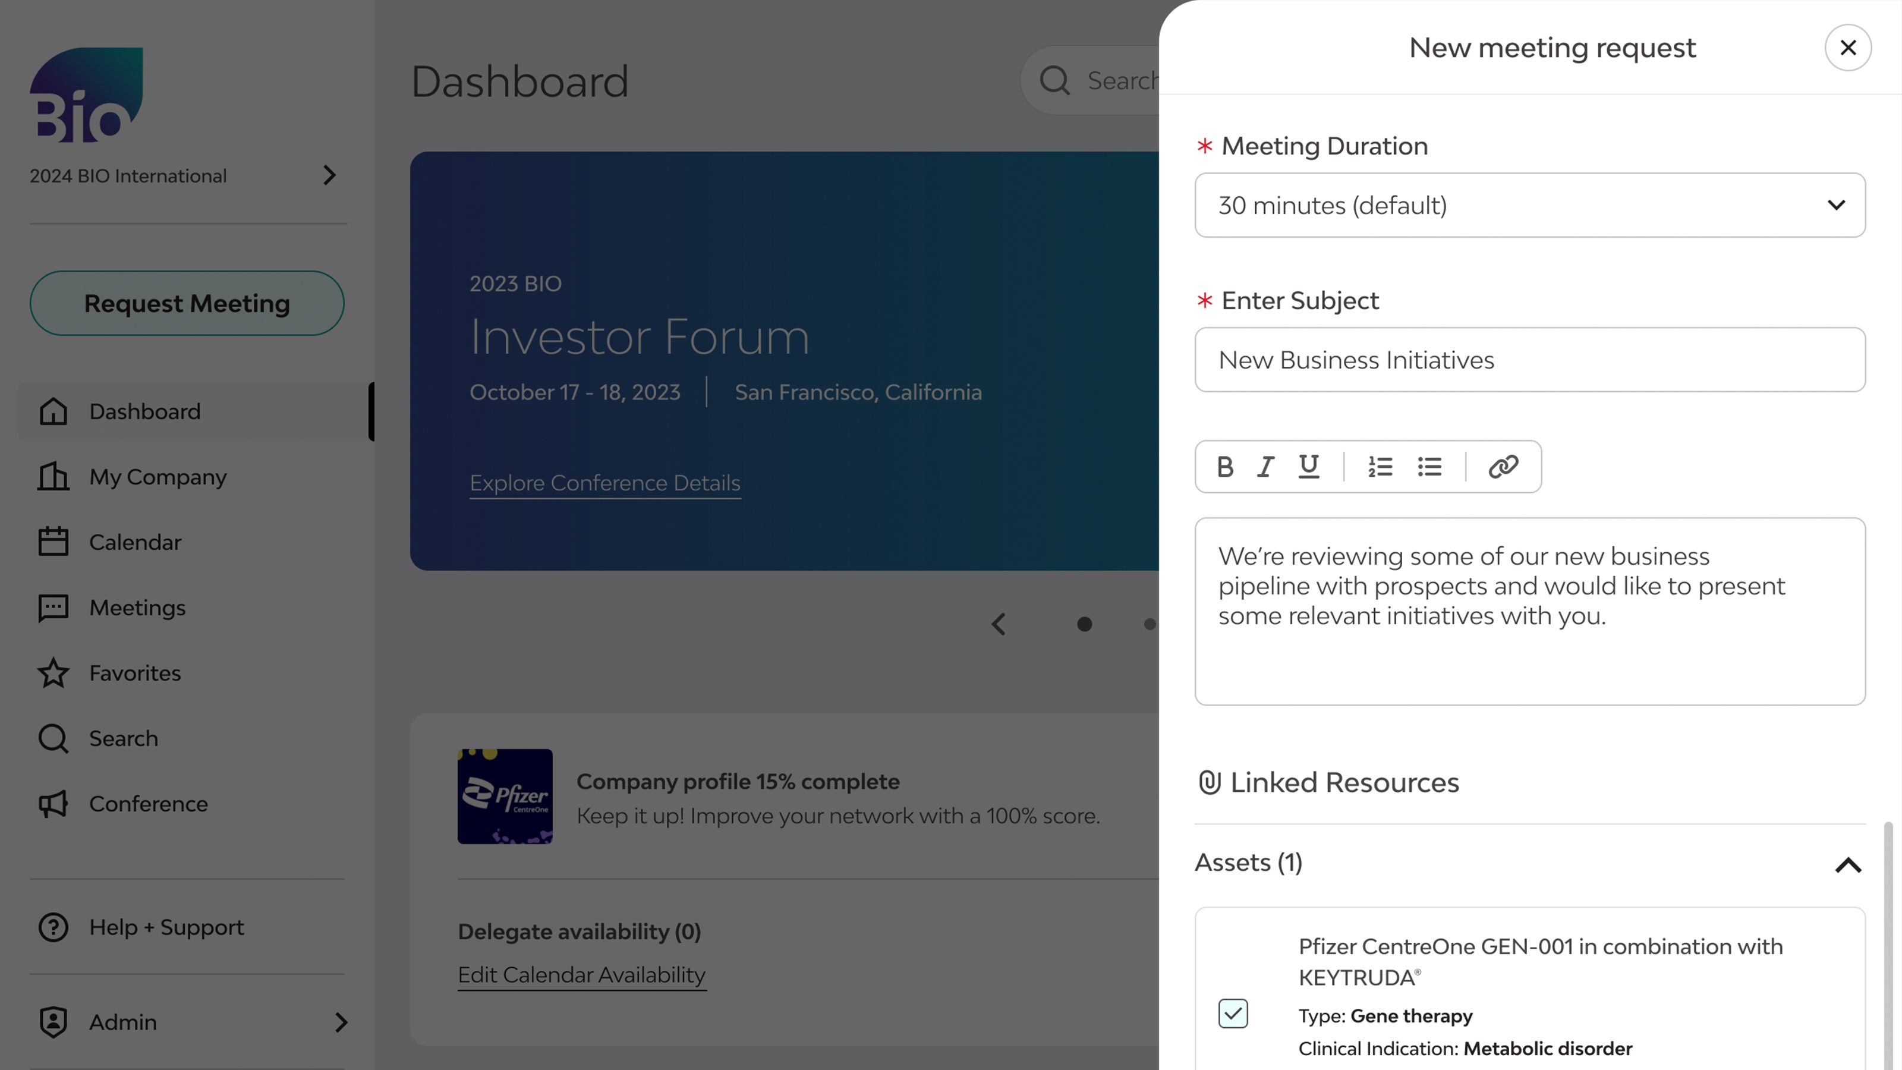Go to Favorites in the sidebar
Screen dimensions: 1902x1070
[x=135, y=673]
